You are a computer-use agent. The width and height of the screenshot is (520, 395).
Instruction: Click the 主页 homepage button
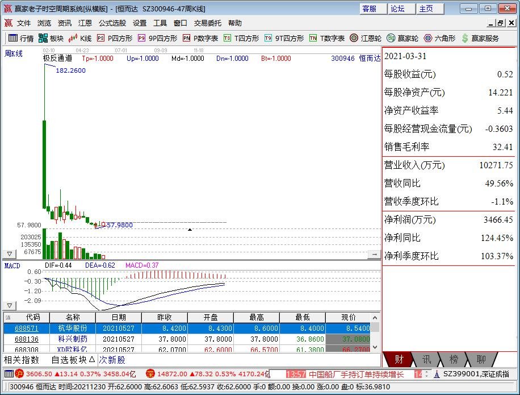430,9
